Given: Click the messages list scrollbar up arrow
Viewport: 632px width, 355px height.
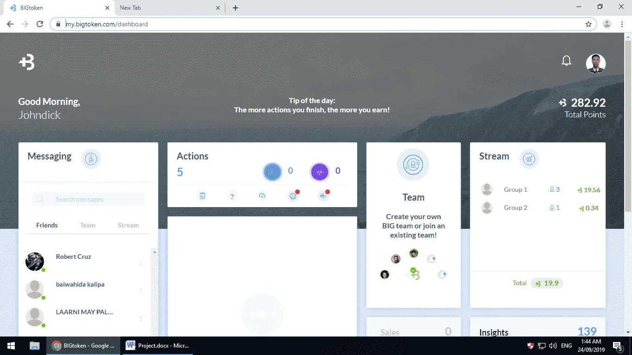Looking at the screenshot, I should (155, 252).
